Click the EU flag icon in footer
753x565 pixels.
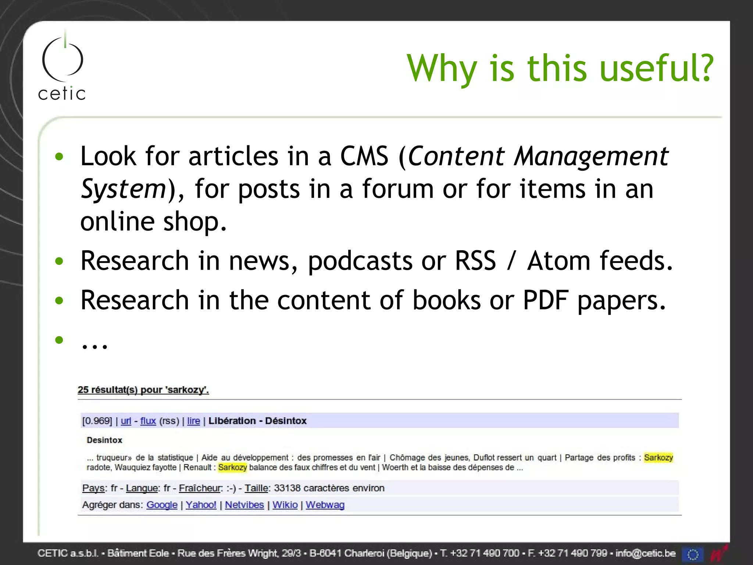(693, 554)
